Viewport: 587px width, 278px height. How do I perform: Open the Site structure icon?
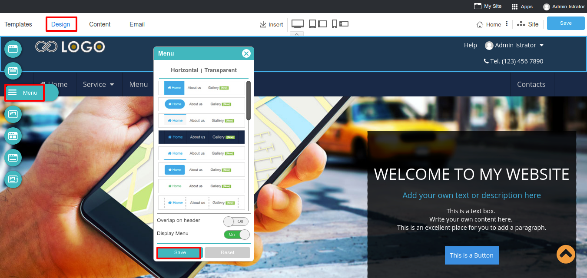pyautogui.click(x=521, y=24)
